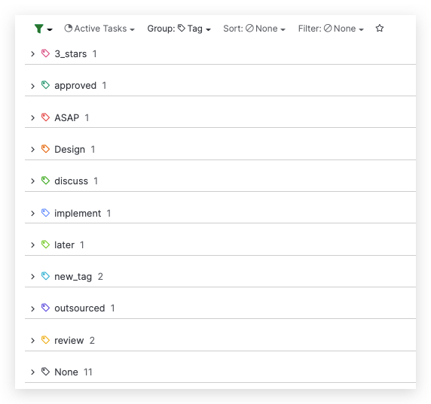The image size is (431, 404).
Task: Select the review group label
Action: 69,340
